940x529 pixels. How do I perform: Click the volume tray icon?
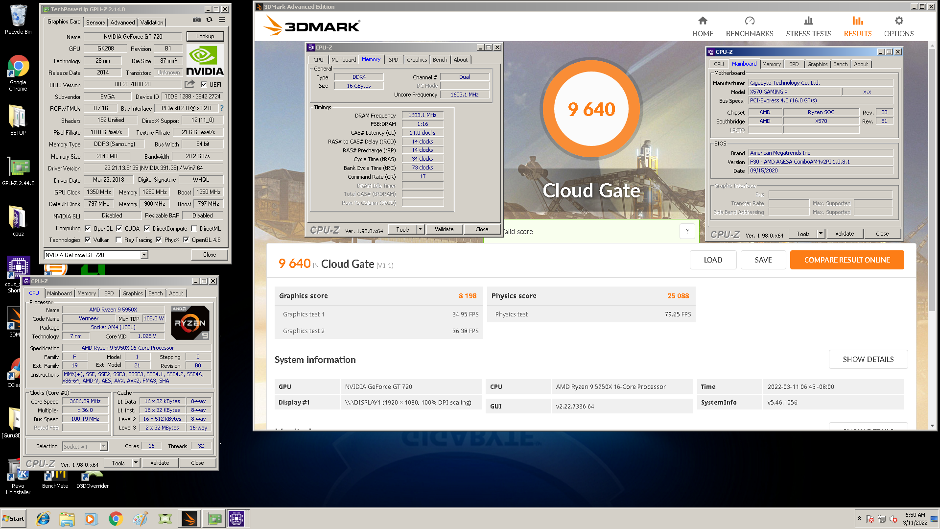click(893, 519)
